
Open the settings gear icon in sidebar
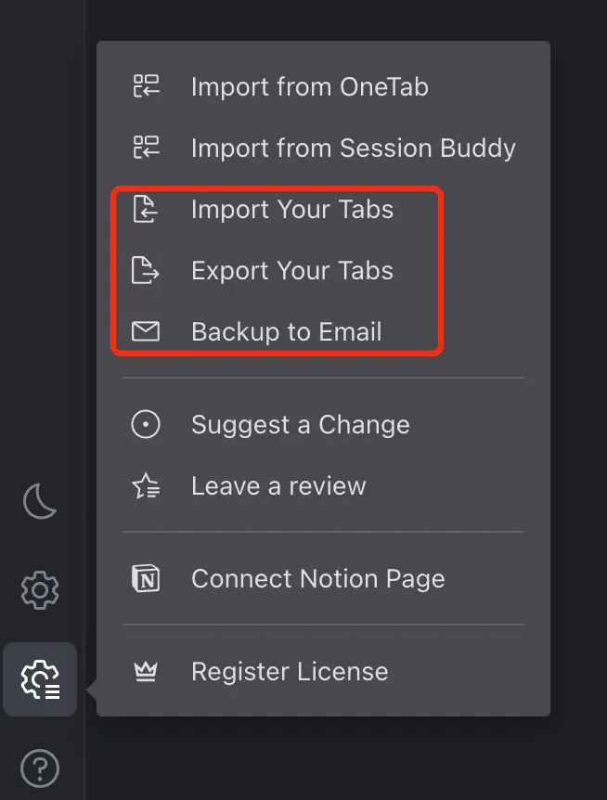tap(39, 589)
